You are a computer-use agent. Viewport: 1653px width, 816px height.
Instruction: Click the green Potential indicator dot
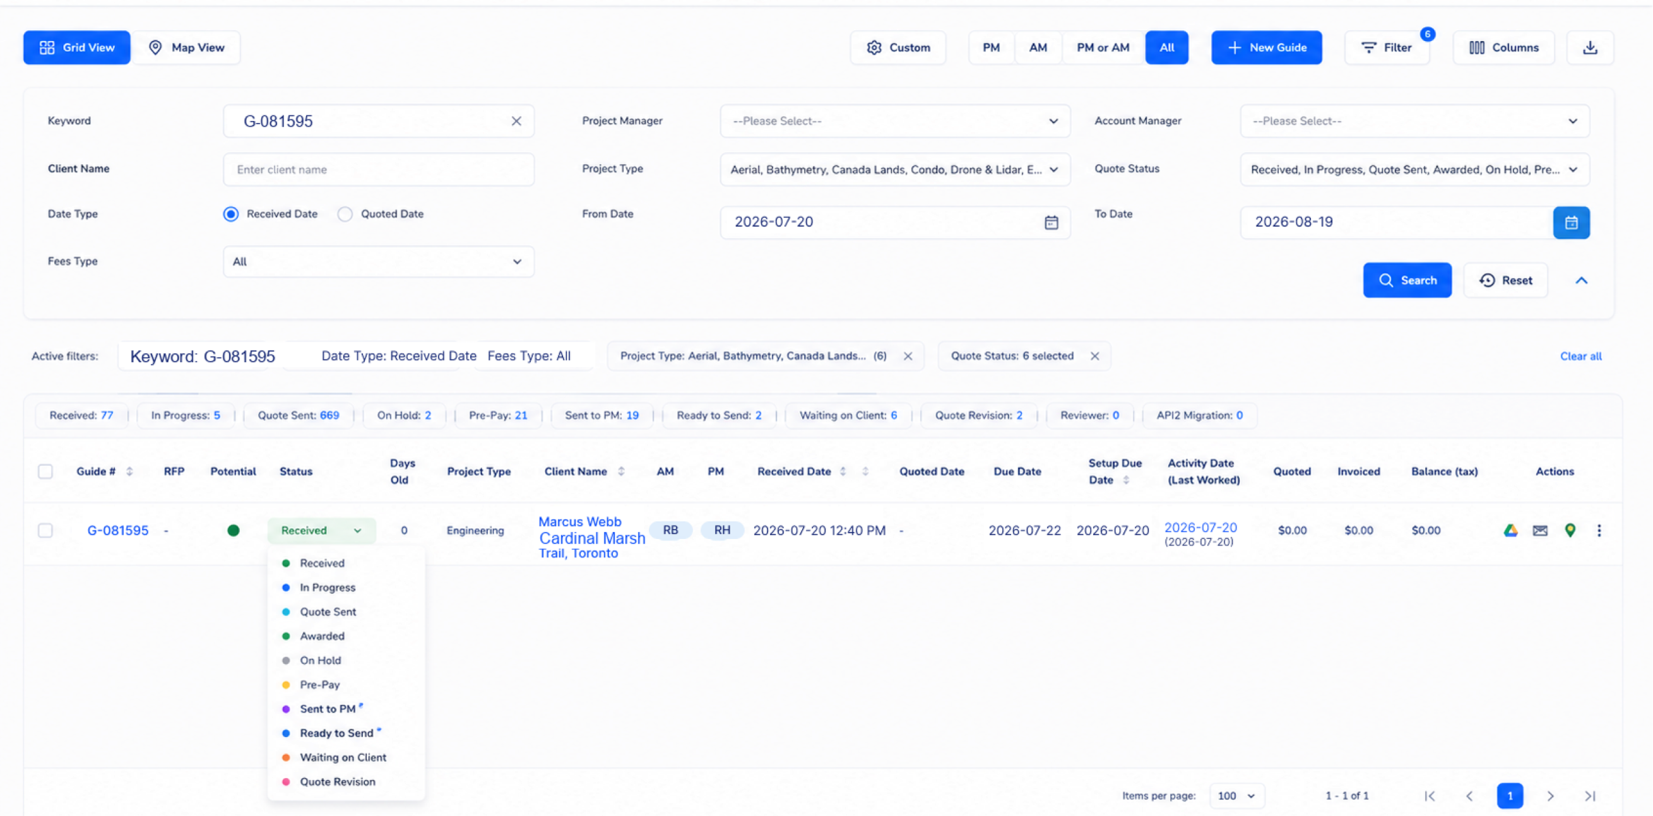coord(234,530)
